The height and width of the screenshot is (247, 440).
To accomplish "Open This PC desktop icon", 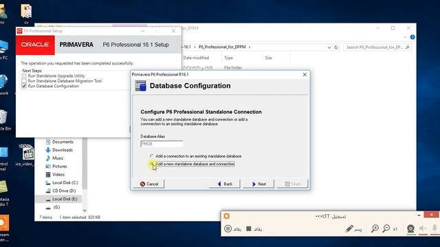I will pyautogui.click(x=3, y=49).
